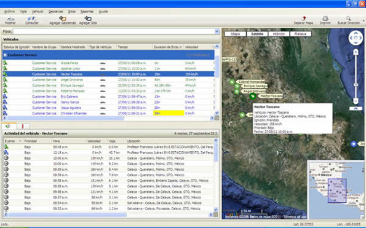The height and width of the screenshot is (228, 366).
Task: Open the Archivo menu
Action: pos(9,12)
